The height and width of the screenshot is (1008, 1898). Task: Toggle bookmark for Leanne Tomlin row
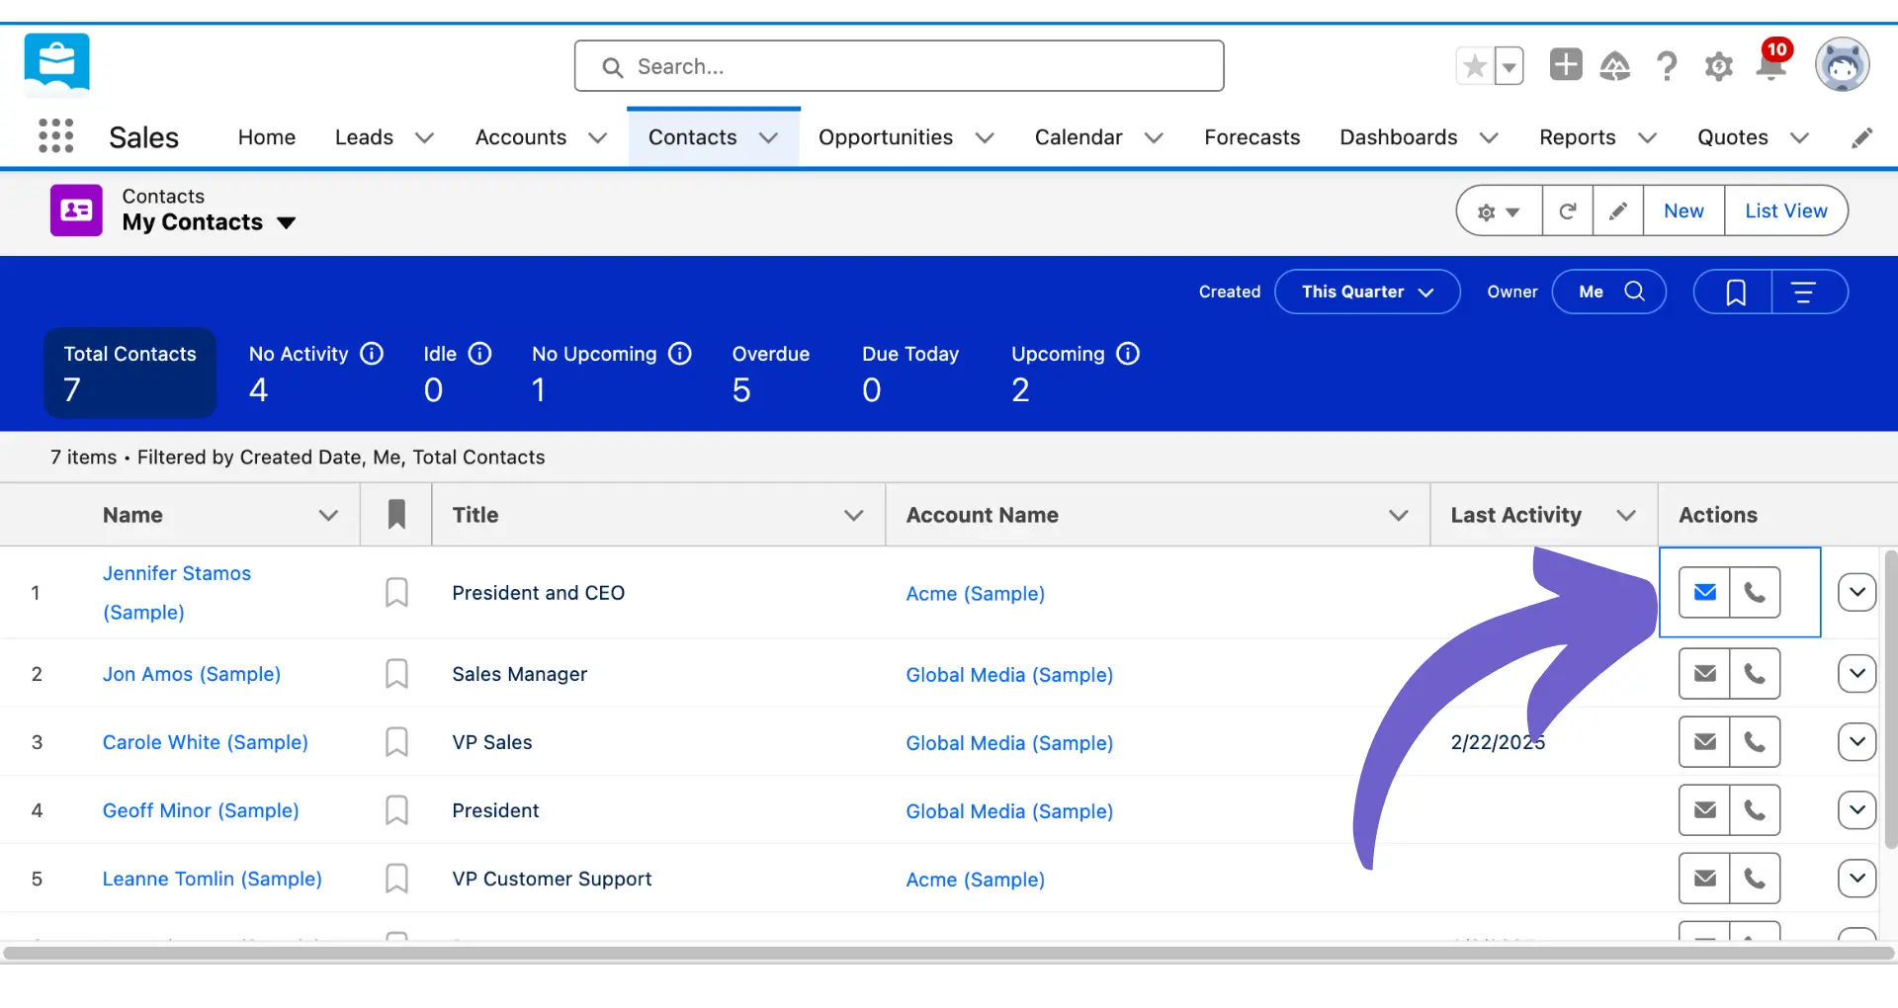[396, 878]
